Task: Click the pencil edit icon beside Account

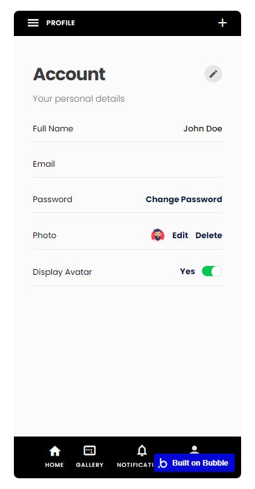Action: coord(213,74)
